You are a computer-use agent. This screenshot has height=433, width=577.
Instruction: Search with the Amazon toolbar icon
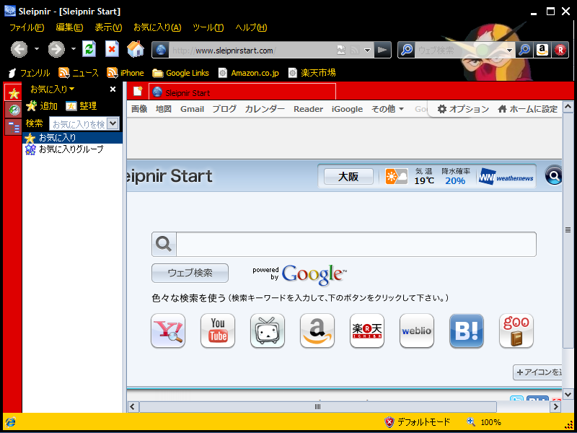click(x=542, y=50)
